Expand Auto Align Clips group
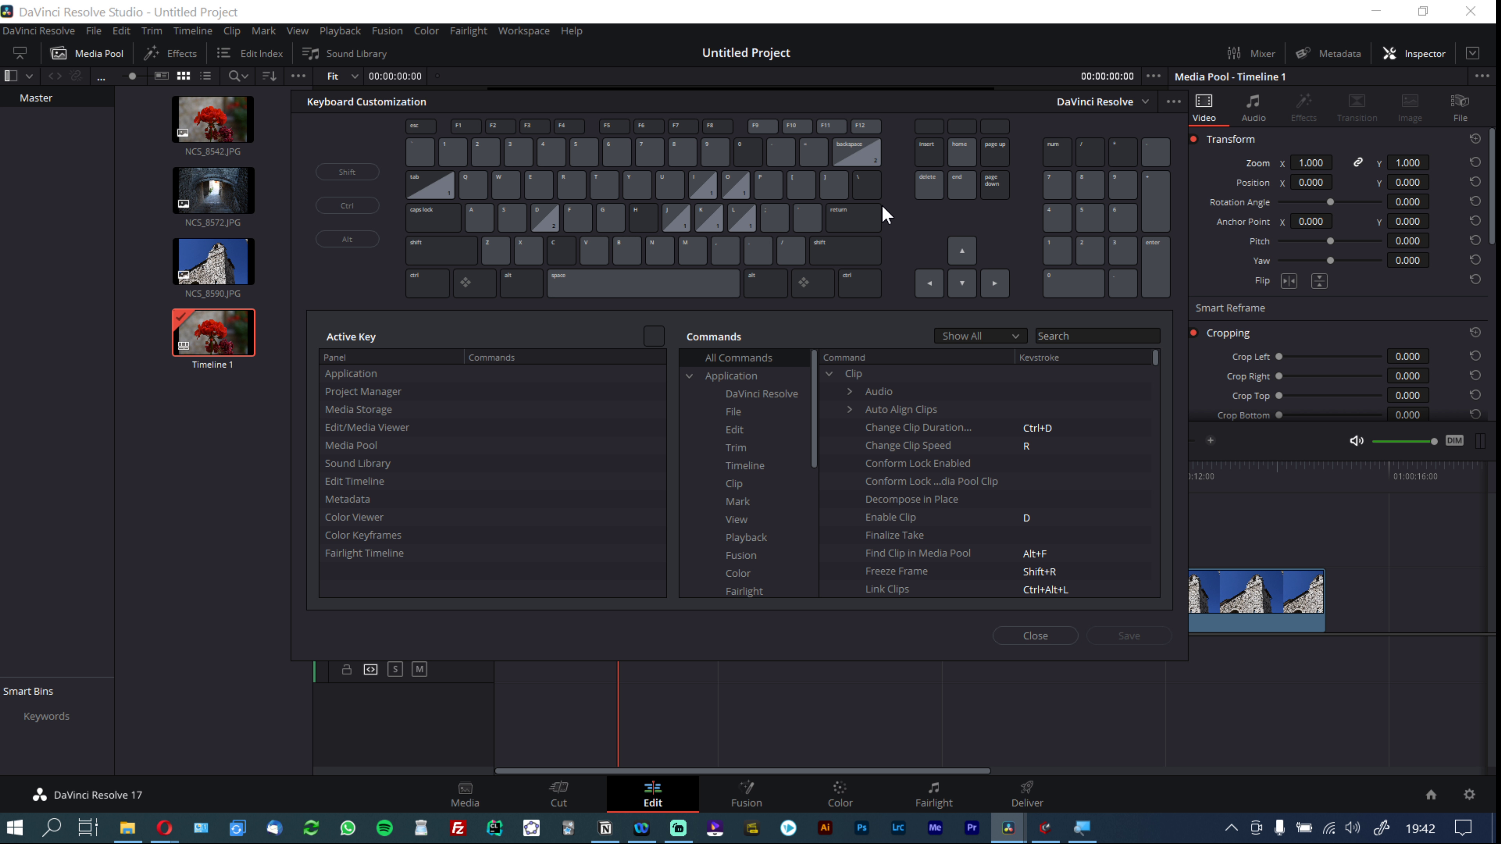Viewport: 1501px width, 844px height. pyautogui.click(x=849, y=409)
